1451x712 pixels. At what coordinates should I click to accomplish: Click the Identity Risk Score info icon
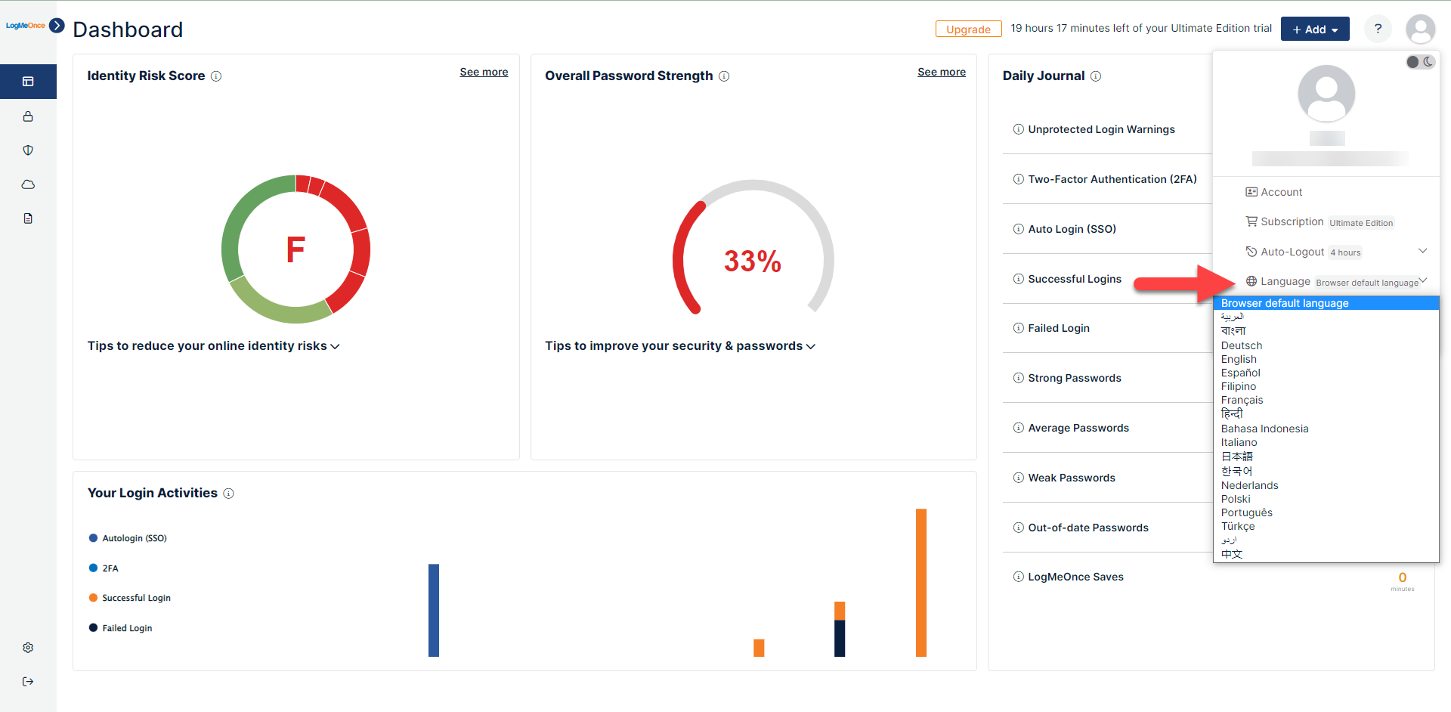point(216,76)
